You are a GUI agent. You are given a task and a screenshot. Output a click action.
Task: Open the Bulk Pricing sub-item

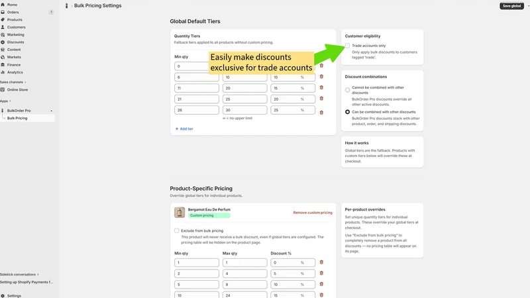click(28, 118)
